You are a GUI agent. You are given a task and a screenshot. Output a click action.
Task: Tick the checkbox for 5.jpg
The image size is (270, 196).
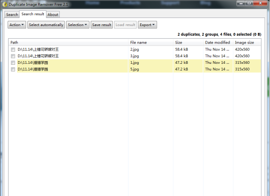pyautogui.click(x=13, y=70)
